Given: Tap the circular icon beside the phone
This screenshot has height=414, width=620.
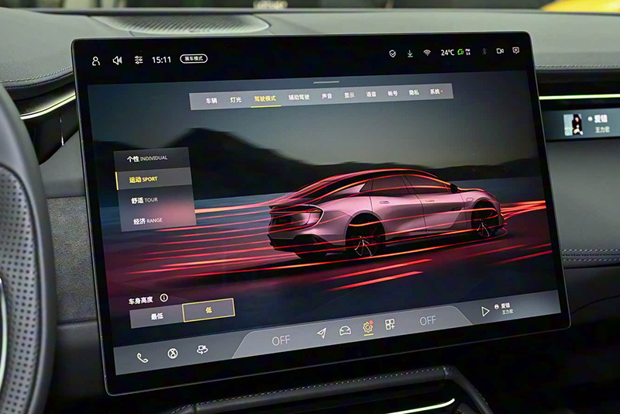Looking at the screenshot, I should point(172,354).
